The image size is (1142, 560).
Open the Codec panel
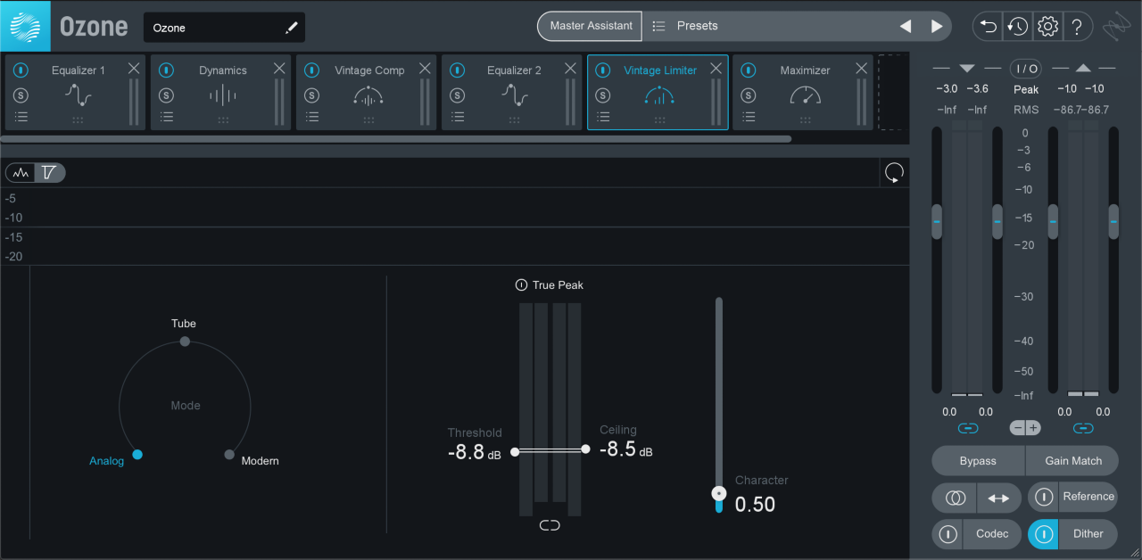992,534
